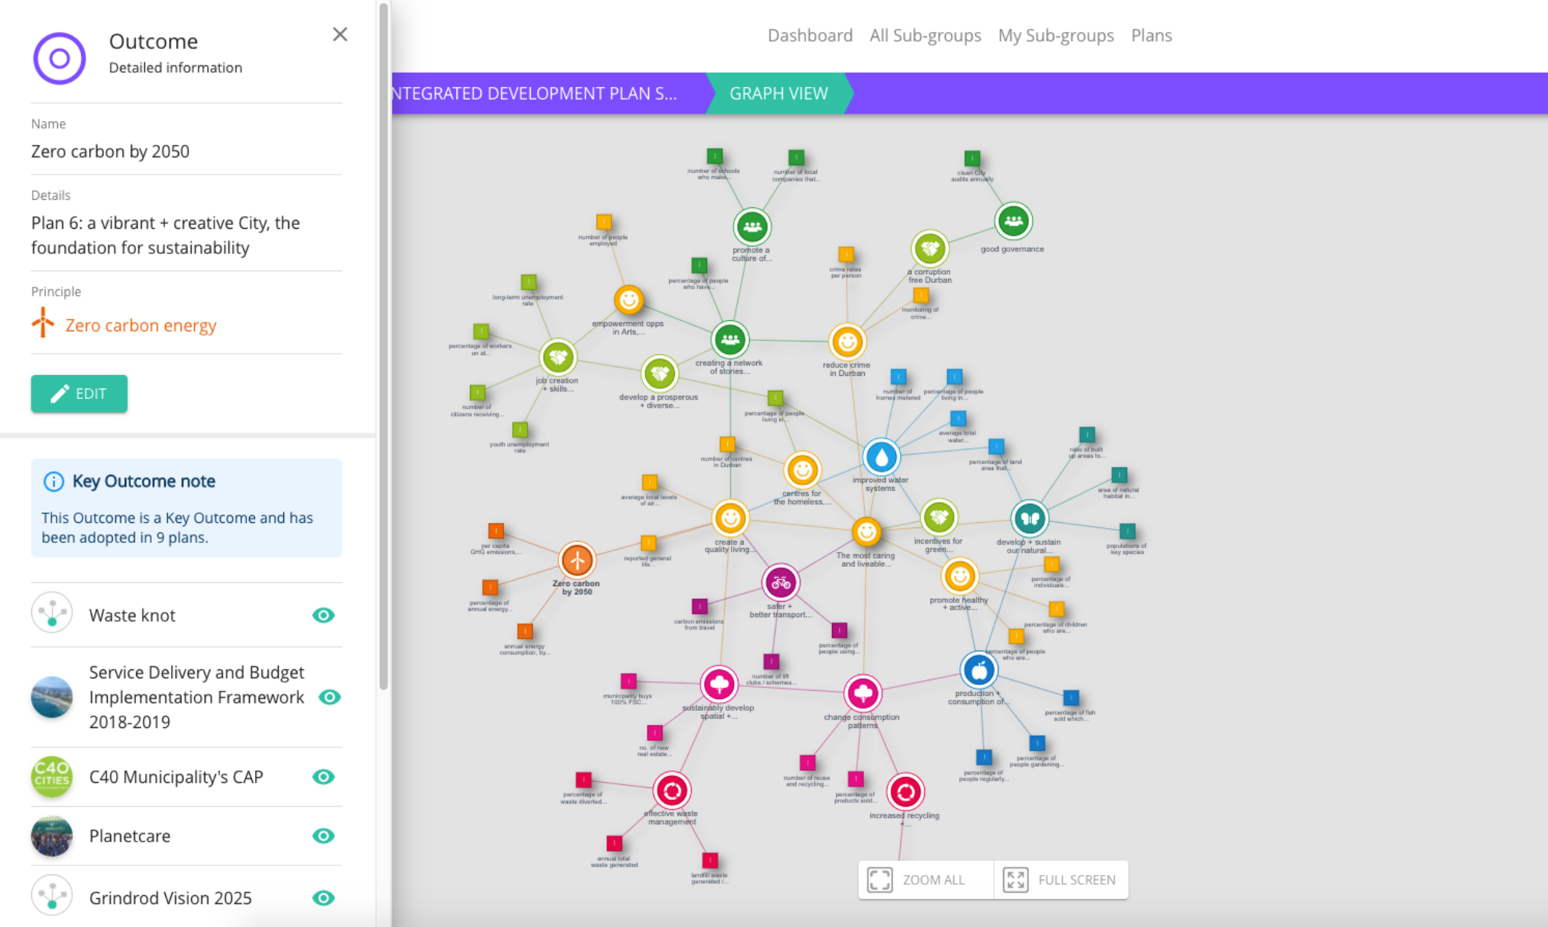Toggle visibility of Waste knot plan

pyautogui.click(x=323, y=615)
